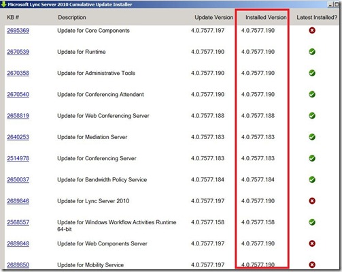Maximize the Cumulative Update Installer window

(337, 5)
